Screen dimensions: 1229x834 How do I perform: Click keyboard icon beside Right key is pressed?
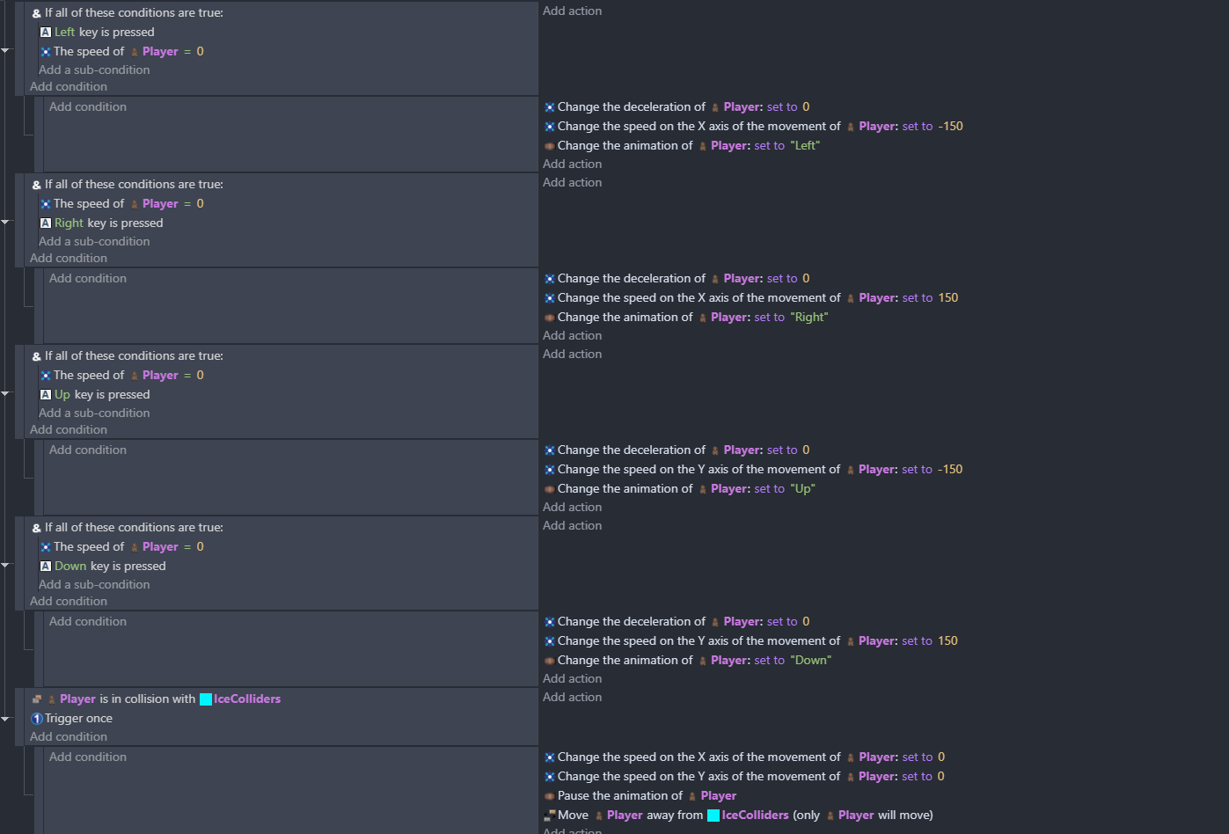click(x=46, y=223)
